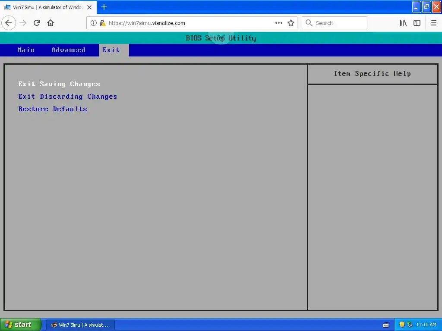The image size is (442, 331).
Task: Choose Exit Discarding Changes
Action: click(x=68, y=97)
